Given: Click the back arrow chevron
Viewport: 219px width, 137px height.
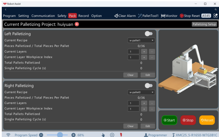Looking at the screenshot, I should [x=6, y=10].
